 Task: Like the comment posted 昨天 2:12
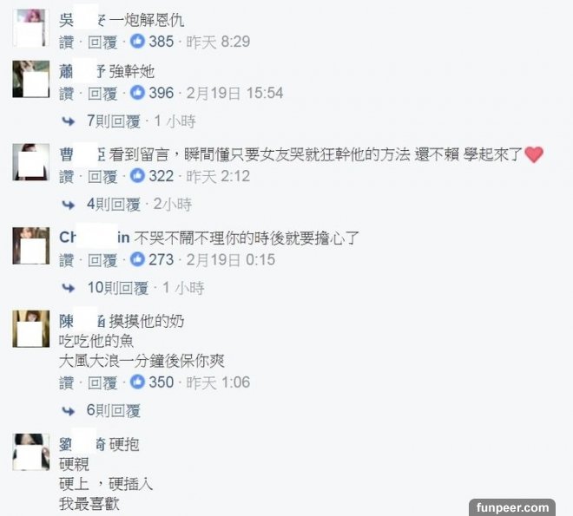pyautogui.click(x=67, y=177)
